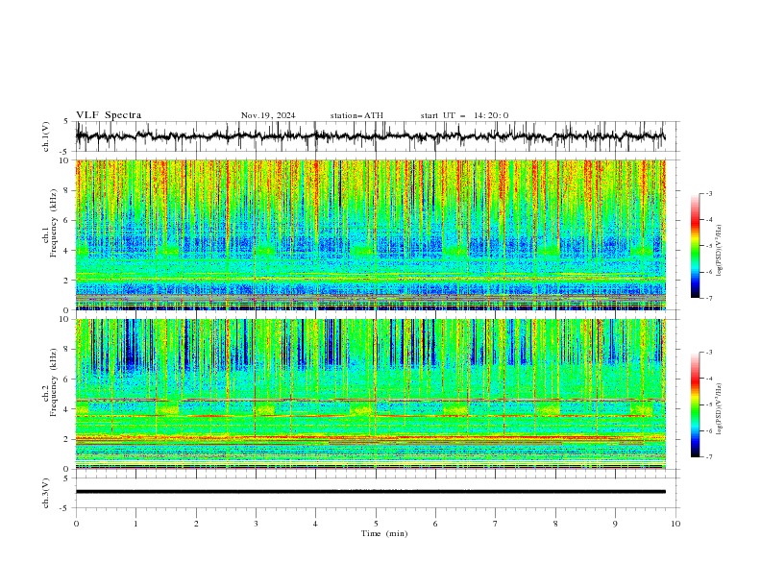Click the ch.2 PSD color scale bar

pos(695,404)
